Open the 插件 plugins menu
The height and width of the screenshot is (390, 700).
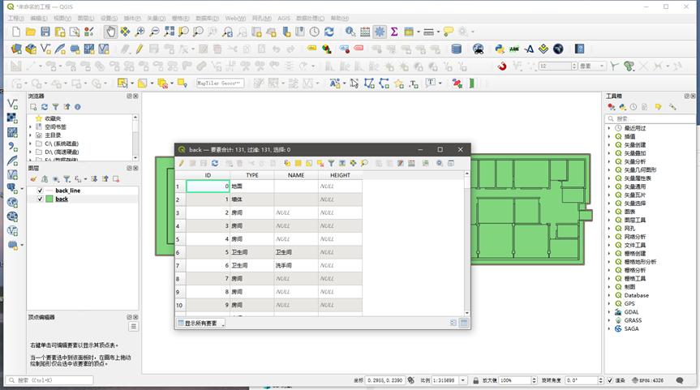(131, 17)
